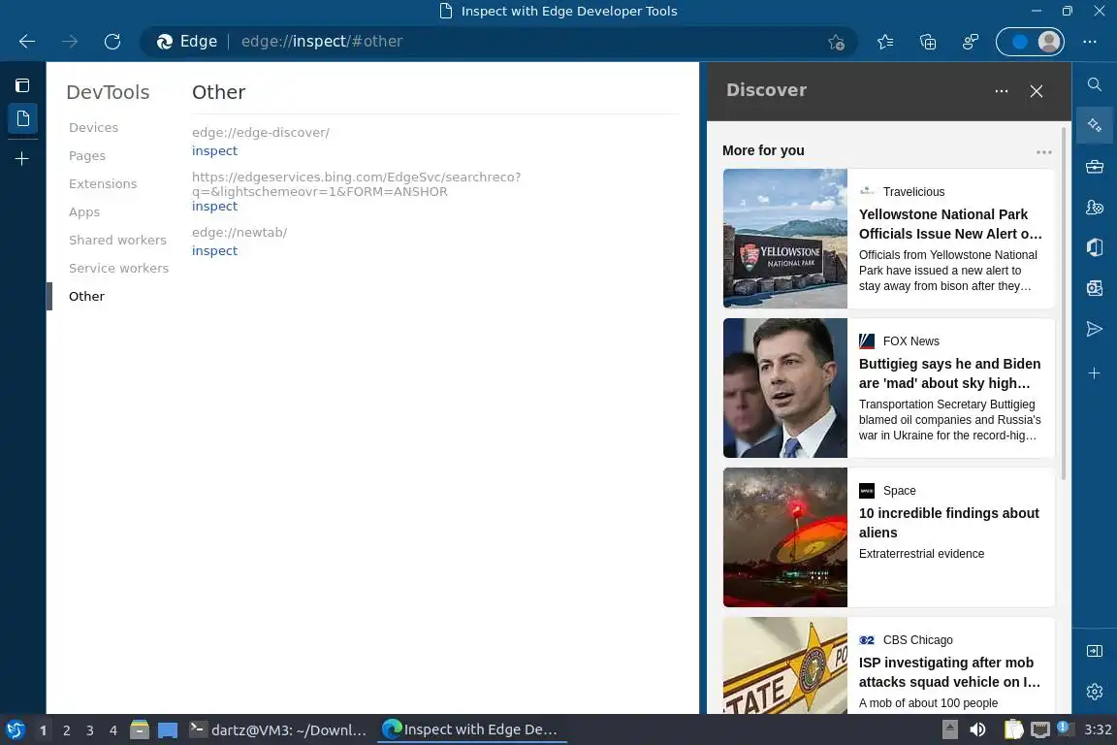Open Settings and more ellipsis menu
1117x745 pixels.
[x=1090, y=42]
